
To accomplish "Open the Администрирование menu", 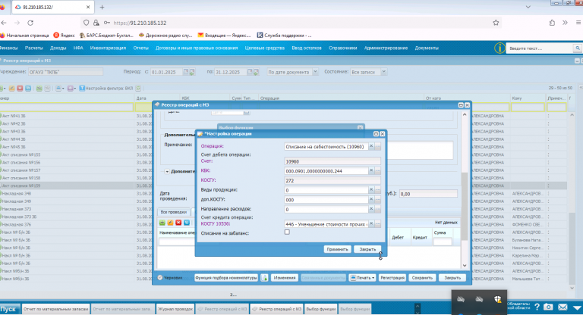I will pos(386,48).
